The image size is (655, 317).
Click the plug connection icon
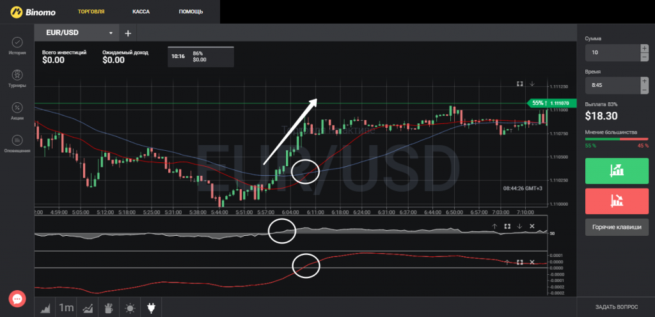151,308
